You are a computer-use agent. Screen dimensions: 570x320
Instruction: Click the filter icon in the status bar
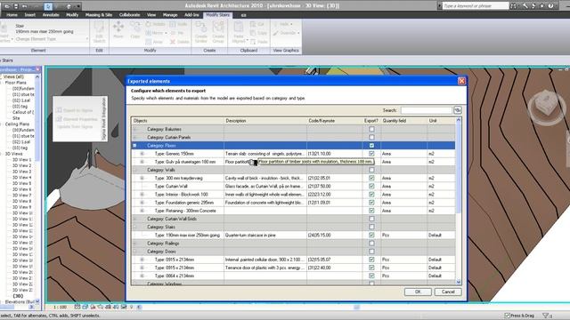tap(546, 316)
